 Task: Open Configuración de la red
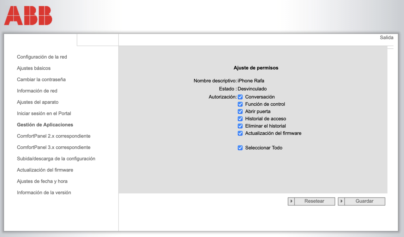pyautogui.click(x=42, y=57)
